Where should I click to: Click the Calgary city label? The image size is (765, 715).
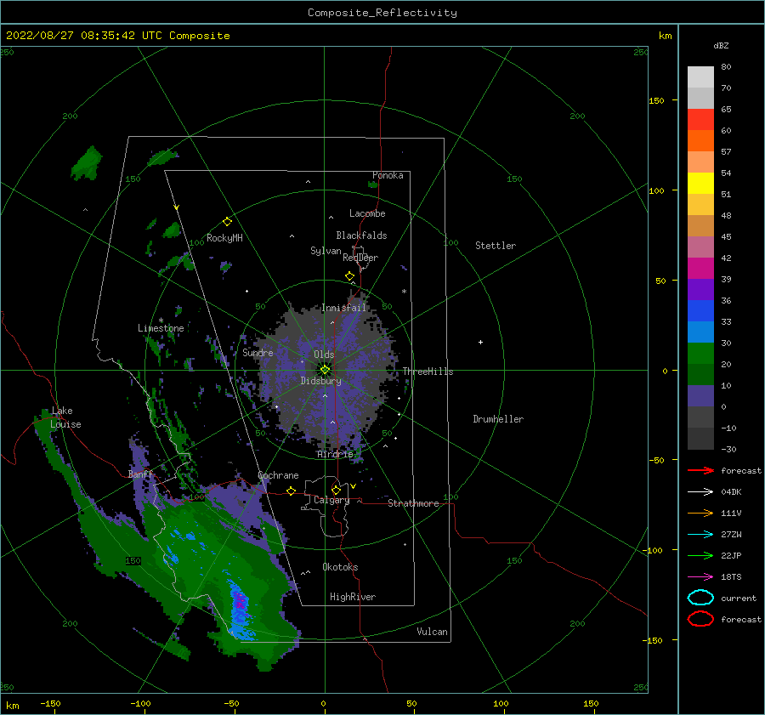coord(331,500)
